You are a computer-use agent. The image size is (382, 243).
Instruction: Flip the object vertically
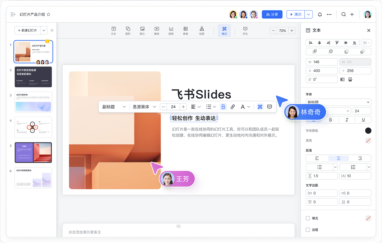350,79
